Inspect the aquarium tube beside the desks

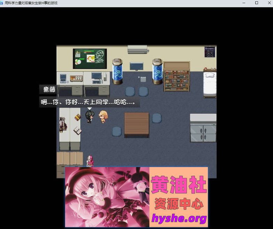pos(117,72)
